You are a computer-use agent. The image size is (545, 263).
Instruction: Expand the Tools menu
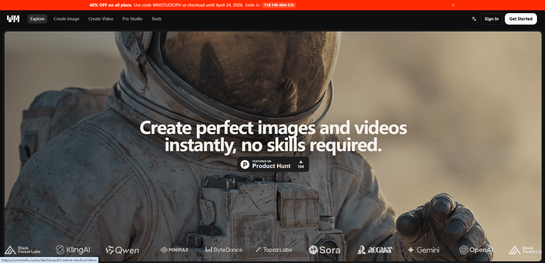pos(156,19)
